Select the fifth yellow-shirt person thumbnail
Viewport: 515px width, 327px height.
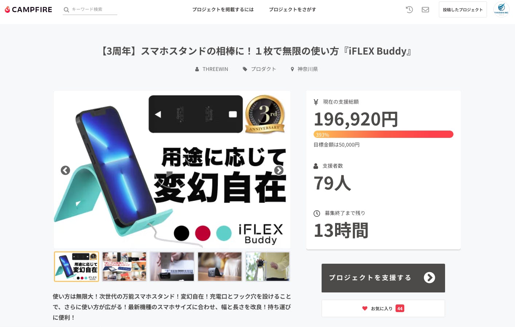pyautogui.click(x=267, y=267)
